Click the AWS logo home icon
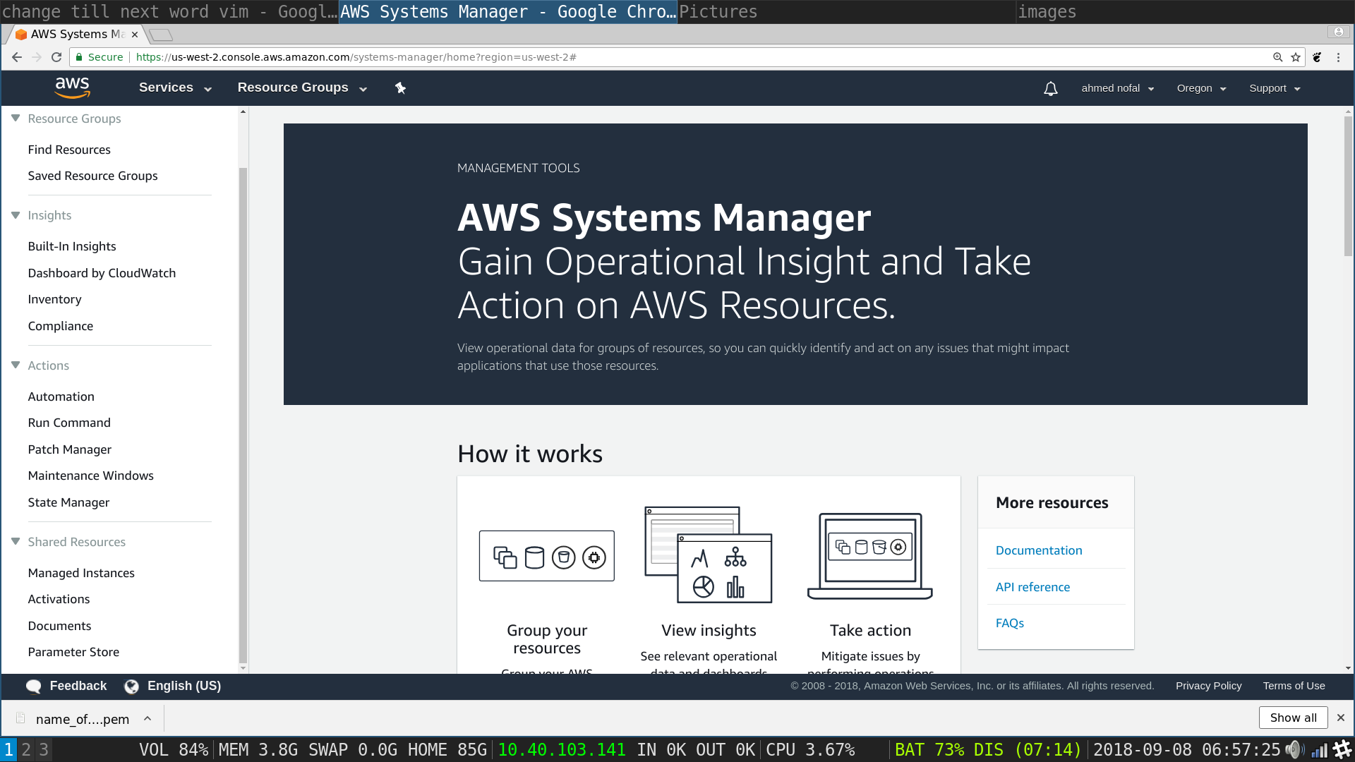The image size is (1355, 762). (72, 87)
